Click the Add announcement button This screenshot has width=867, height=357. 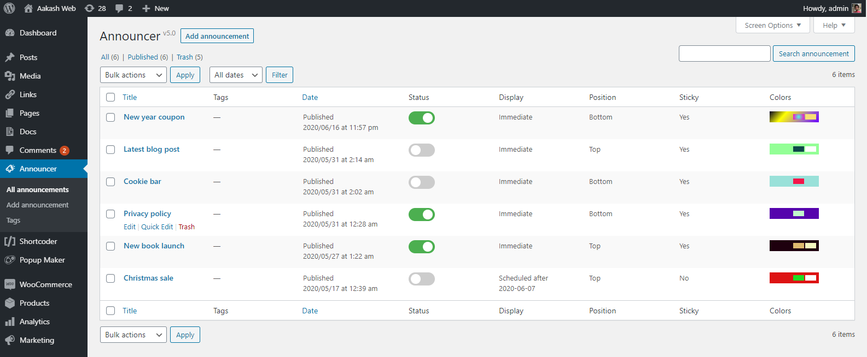tap(217, 36)
